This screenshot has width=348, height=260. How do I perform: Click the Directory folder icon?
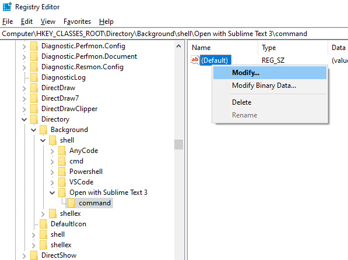[34, 119]
